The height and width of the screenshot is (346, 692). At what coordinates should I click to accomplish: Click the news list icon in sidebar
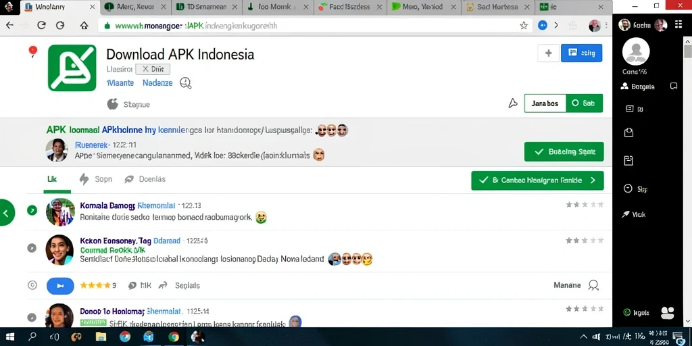click(630, 109)
